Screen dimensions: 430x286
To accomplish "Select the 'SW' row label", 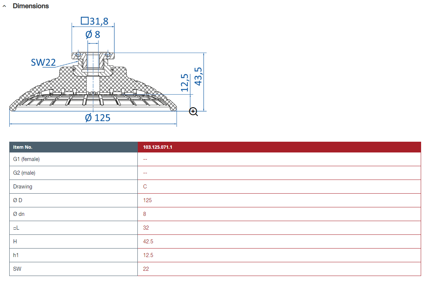I will click(x=17, y=269).
